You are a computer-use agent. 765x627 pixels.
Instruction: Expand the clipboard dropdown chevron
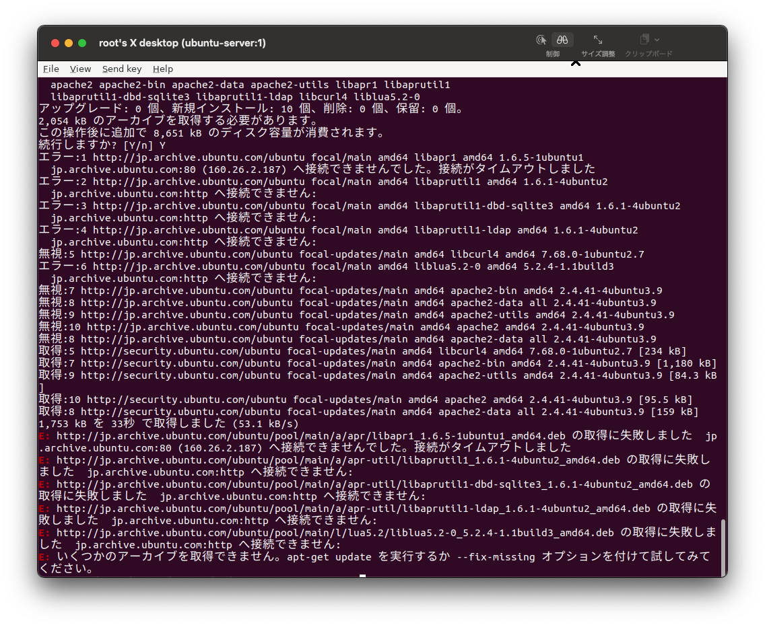pyautogui.click(x=657, y=40)
